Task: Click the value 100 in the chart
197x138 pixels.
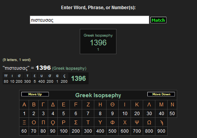Action: click(x=63, y=131)
